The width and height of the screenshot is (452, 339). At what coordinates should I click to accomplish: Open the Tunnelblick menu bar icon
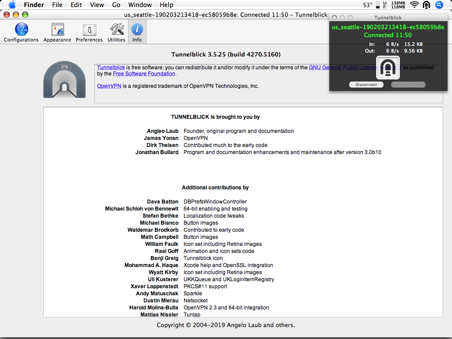click(x=426, y=5)
